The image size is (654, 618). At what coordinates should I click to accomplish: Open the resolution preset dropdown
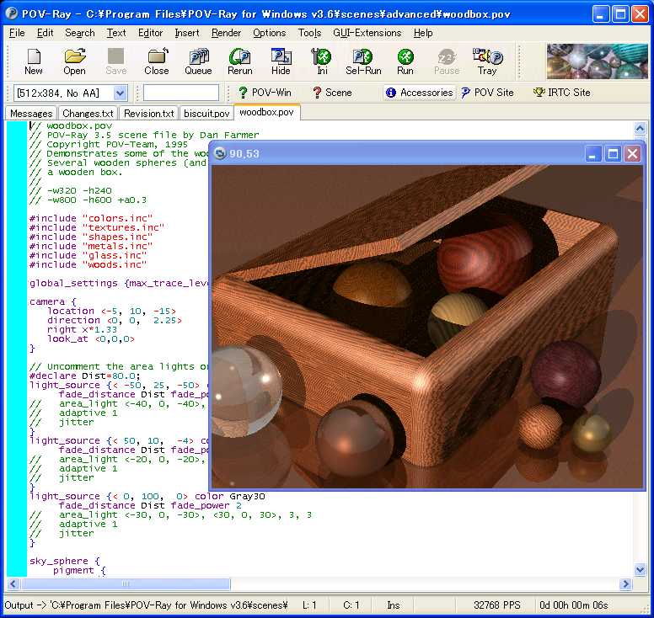pyautogui.click(x=121, y=93)
